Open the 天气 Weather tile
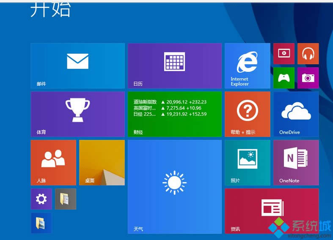This screenshot has width=333, height=240. click(174, 187)
